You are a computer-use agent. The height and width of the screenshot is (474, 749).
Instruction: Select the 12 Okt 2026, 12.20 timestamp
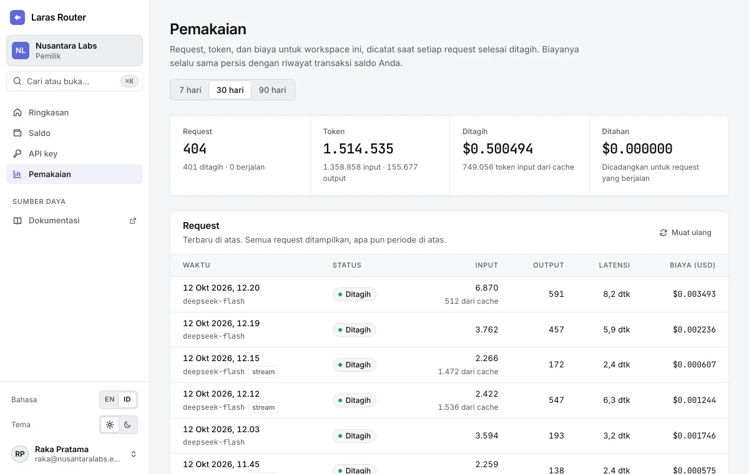pyautogui.click(x=222, y=288)
